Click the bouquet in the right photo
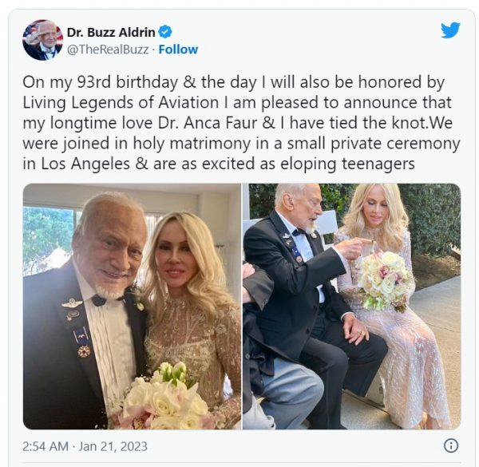The image size is (479, 467). [x=382, y=279]
